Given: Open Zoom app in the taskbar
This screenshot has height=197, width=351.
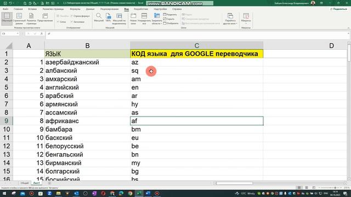Looking at the screenshot, I should (x=49, y=193).
